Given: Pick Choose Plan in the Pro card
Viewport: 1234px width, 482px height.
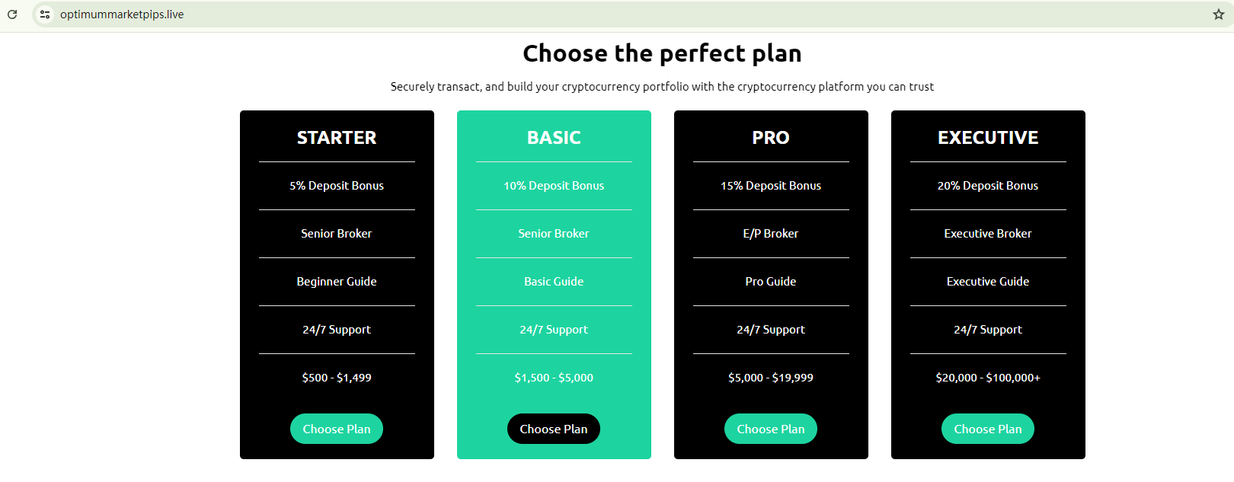Looking at the screenshot, I should (x=770, y=429).
